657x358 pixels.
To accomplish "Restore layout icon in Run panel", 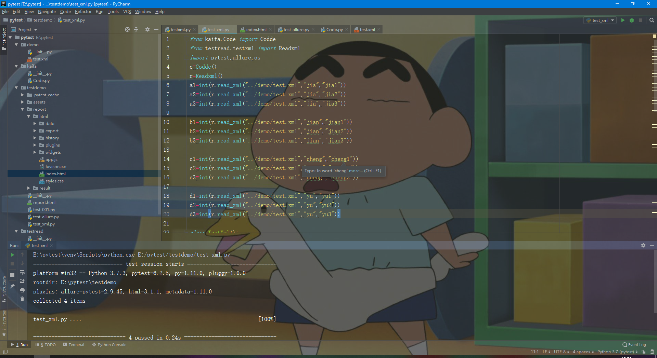I will (12, 275).
